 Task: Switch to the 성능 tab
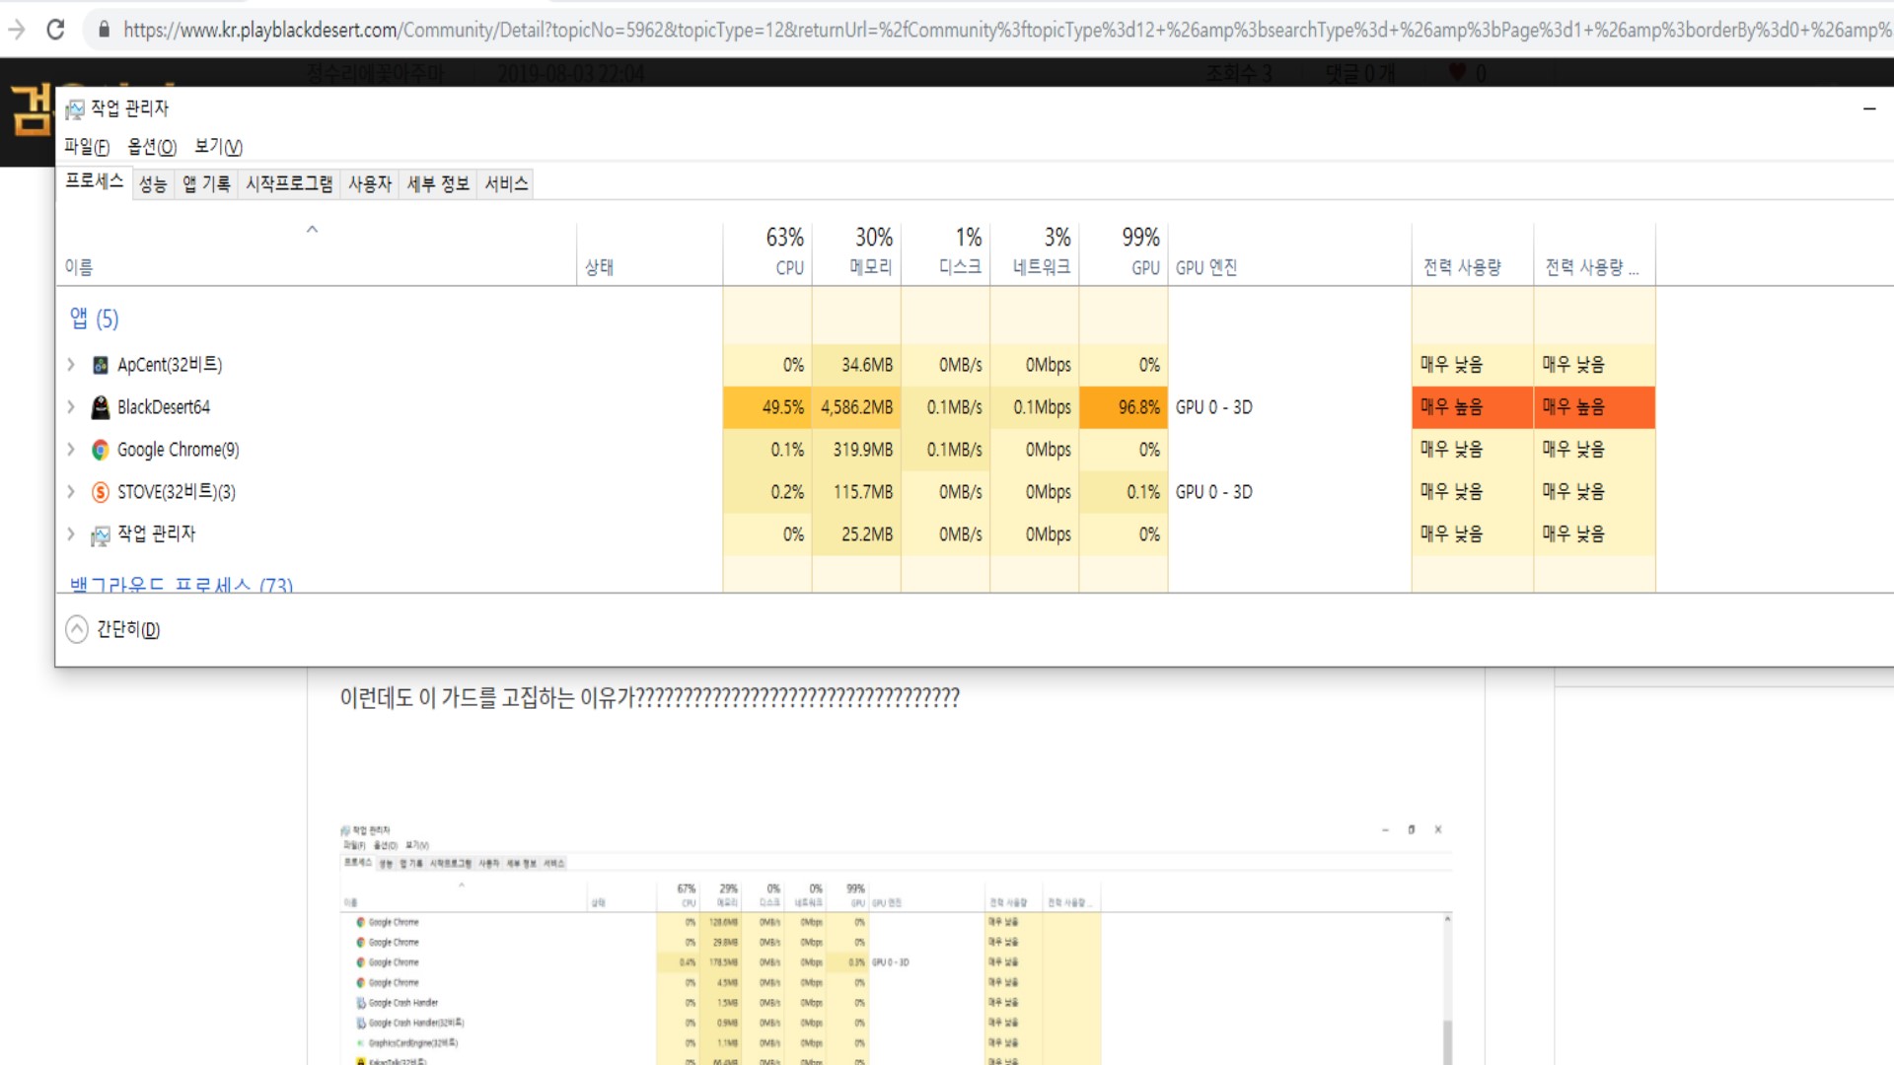pos(153,184)
